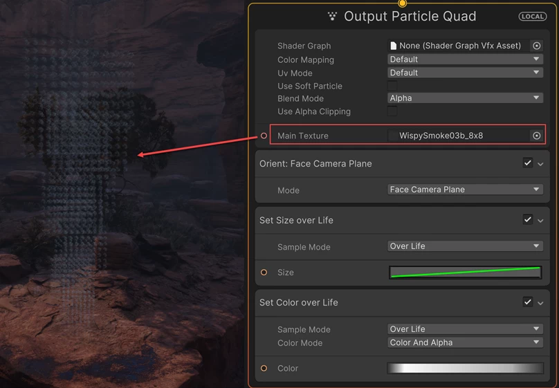This screenshot has height=388, width=559.
Task: Click the Color Mode label
Action: (x=300, y=343)
